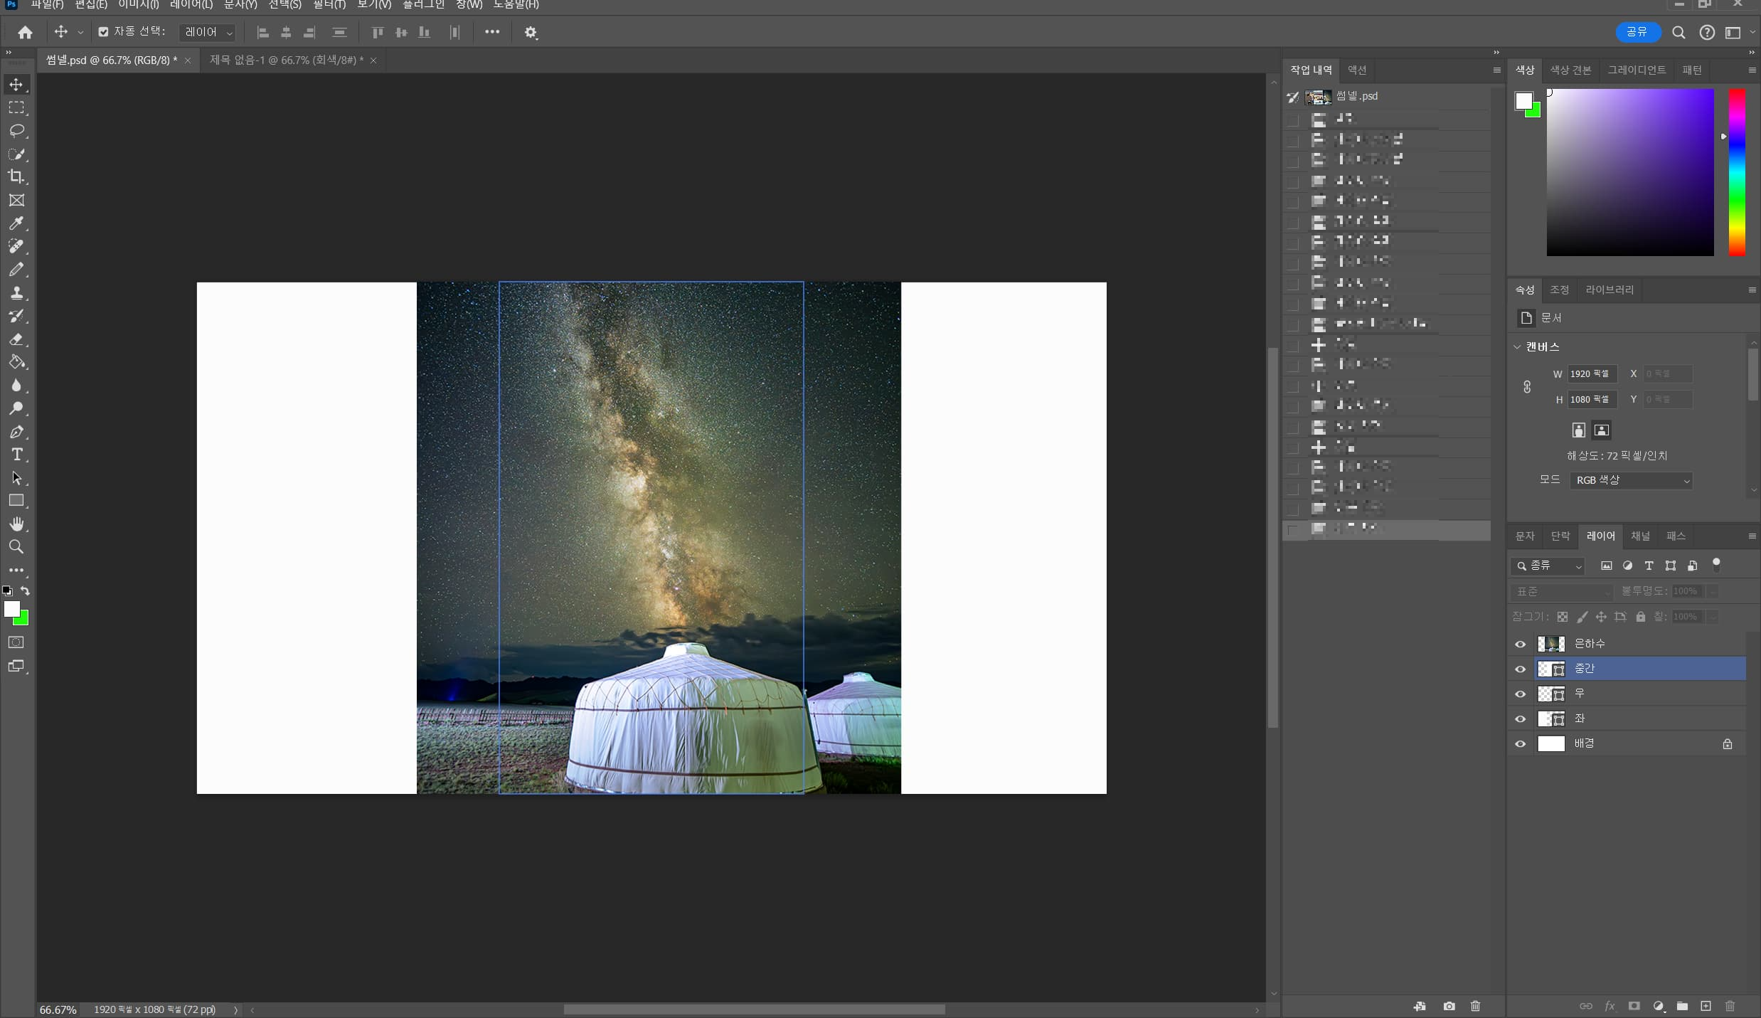Collapse the 캔버스 section
Image resolution: width=1761 pixels, height=1018 pixels.
1517,347
